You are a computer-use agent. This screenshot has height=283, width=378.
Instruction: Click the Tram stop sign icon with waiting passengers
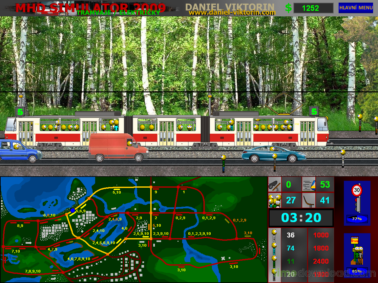(x=356, y=250)
